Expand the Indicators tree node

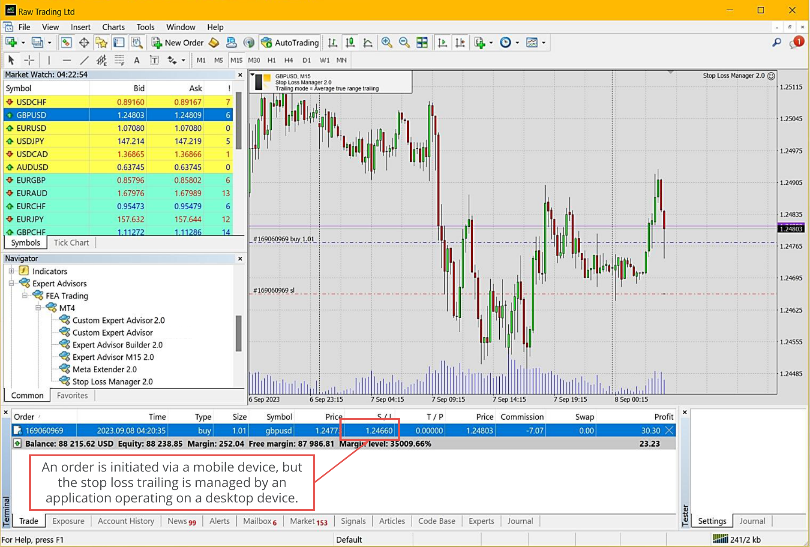(12, 271)
